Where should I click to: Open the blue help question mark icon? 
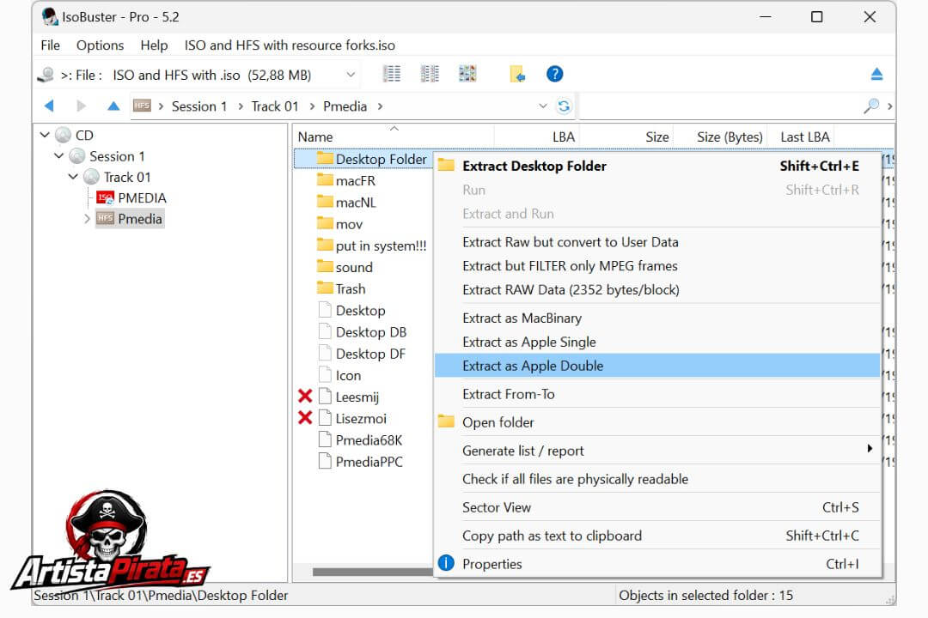[554, 74]
